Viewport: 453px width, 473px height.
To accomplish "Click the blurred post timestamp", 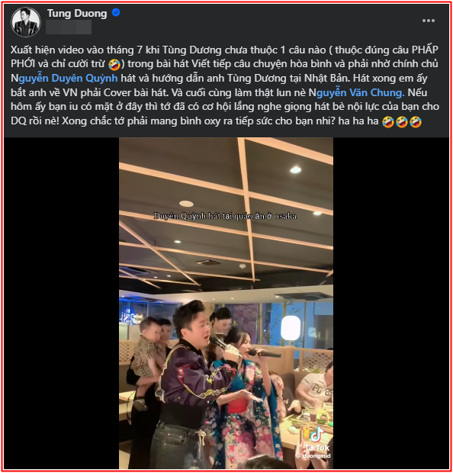I will pos(69,27).
